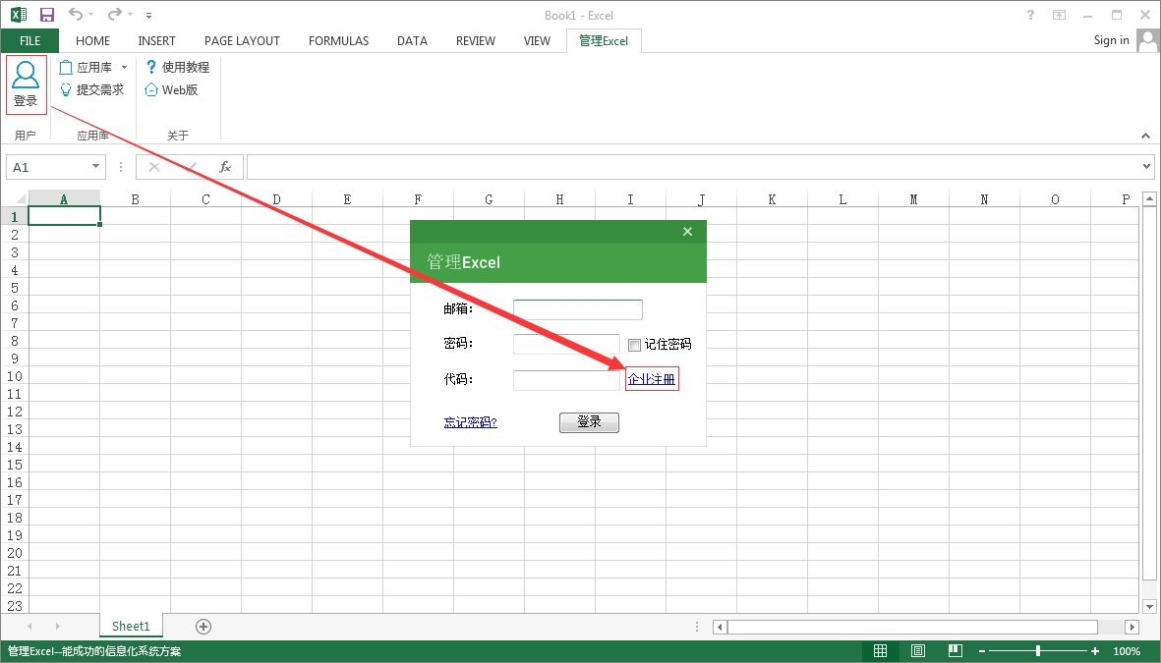The width and height of the screenshot is (1161, 663).
Task: Zoom in with the plus button
Action: (x=1095, y=651)
